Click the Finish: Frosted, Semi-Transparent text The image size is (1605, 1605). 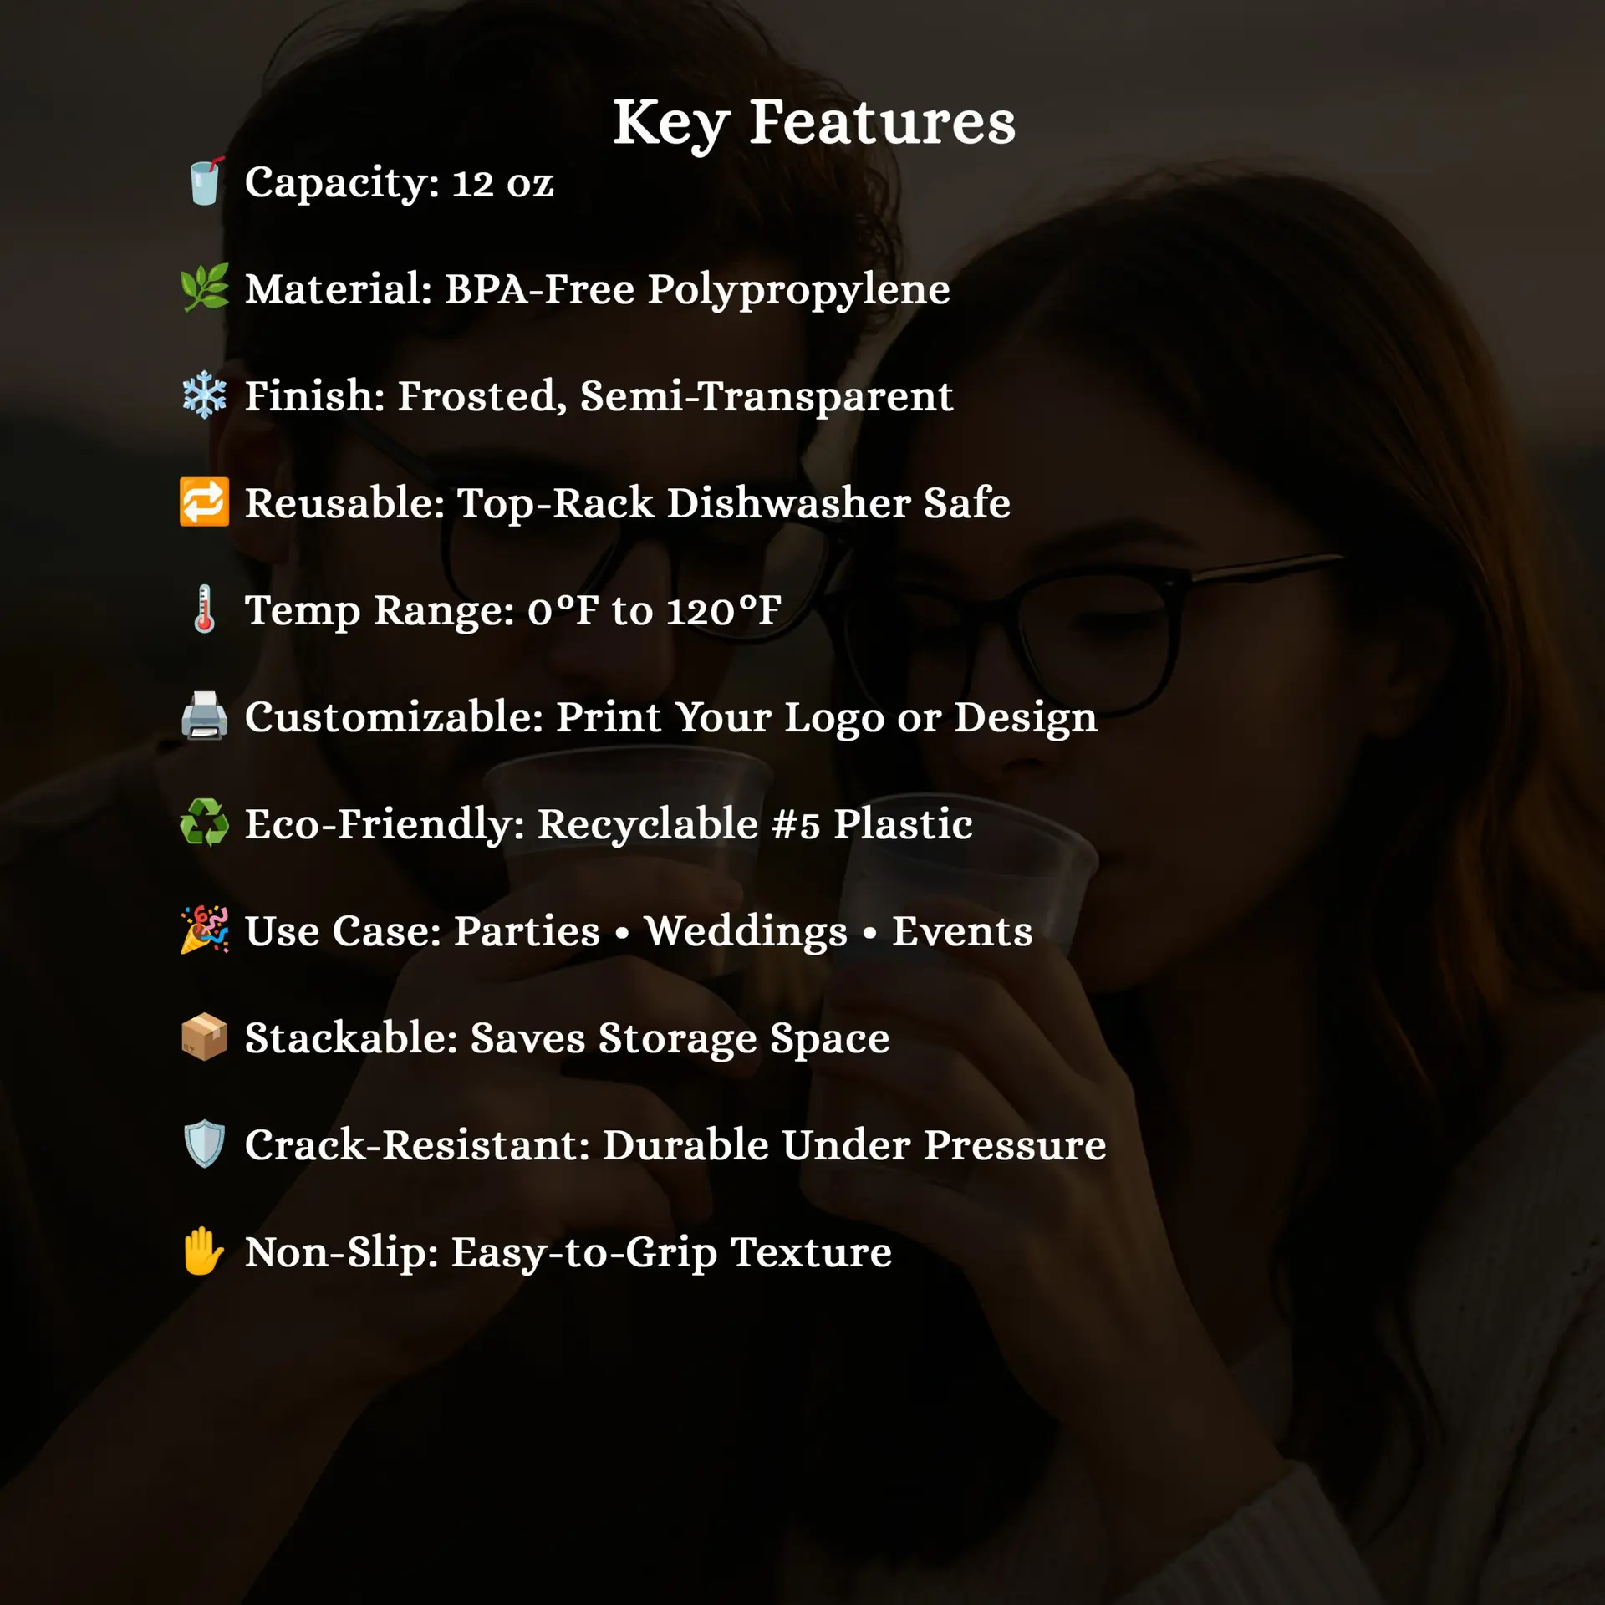[599, 397]
